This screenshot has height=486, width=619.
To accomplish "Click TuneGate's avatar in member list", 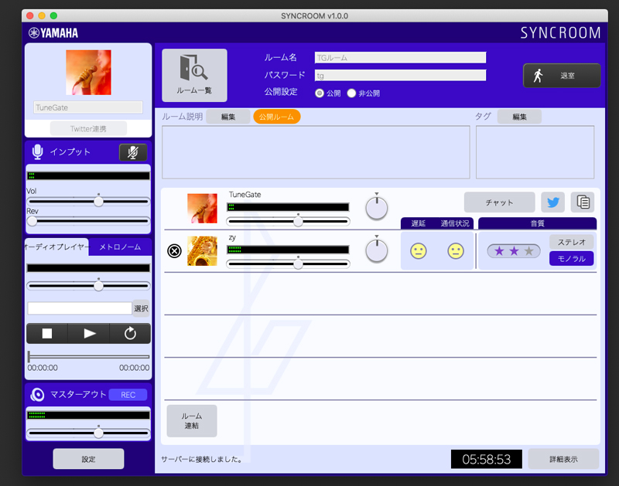I will [202, 208].
